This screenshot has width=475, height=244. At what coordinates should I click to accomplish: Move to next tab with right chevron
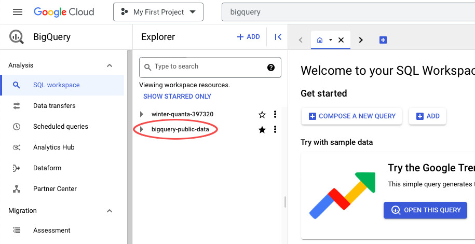tap(360, 40)
